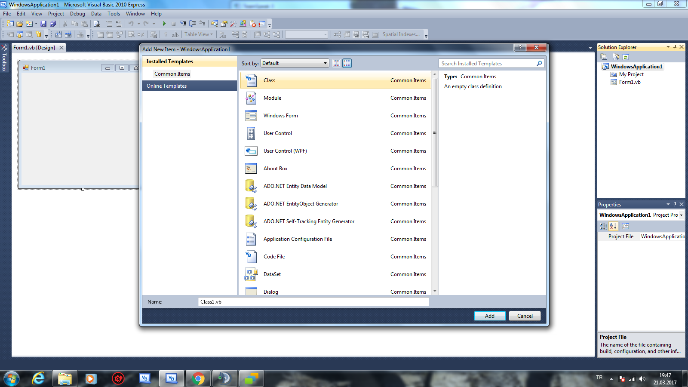Click the search magnifier in Search Installed Templates

click(x=539, y=64)
